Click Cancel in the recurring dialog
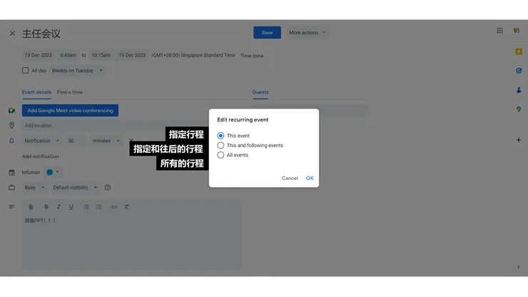This screenshot has height=297, width=528. coord(290,178)
